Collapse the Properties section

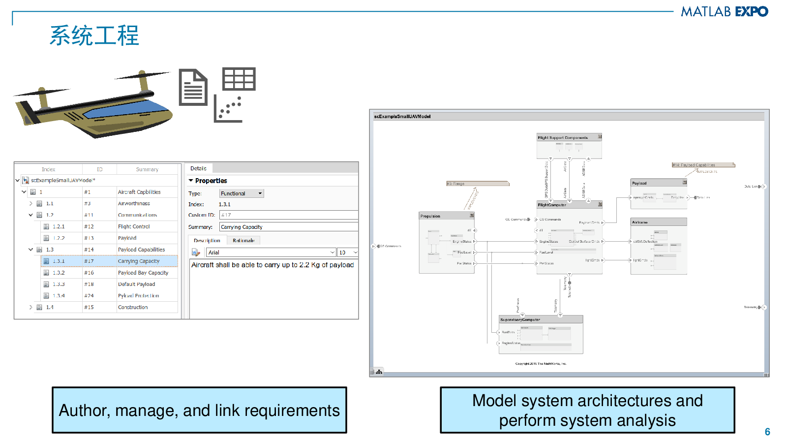(191, 181)
